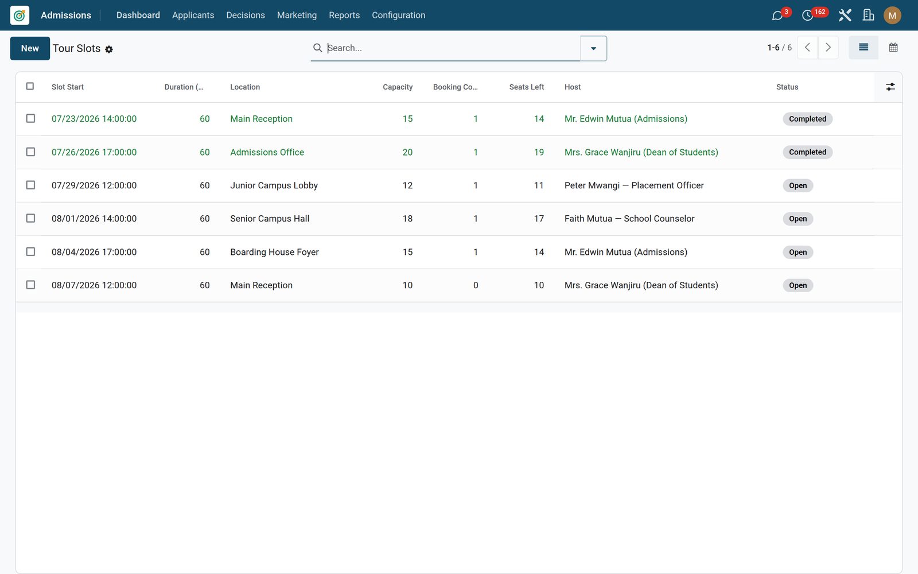The height and width of the screenshot is (574, 918).
Task: Check the 08/04/2026 17:00:00 row checkbox
Action: coord(30,251)
